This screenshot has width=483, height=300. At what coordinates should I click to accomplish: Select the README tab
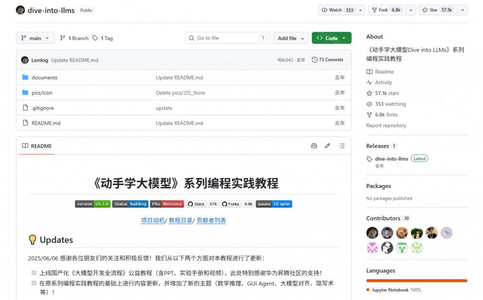37,146
